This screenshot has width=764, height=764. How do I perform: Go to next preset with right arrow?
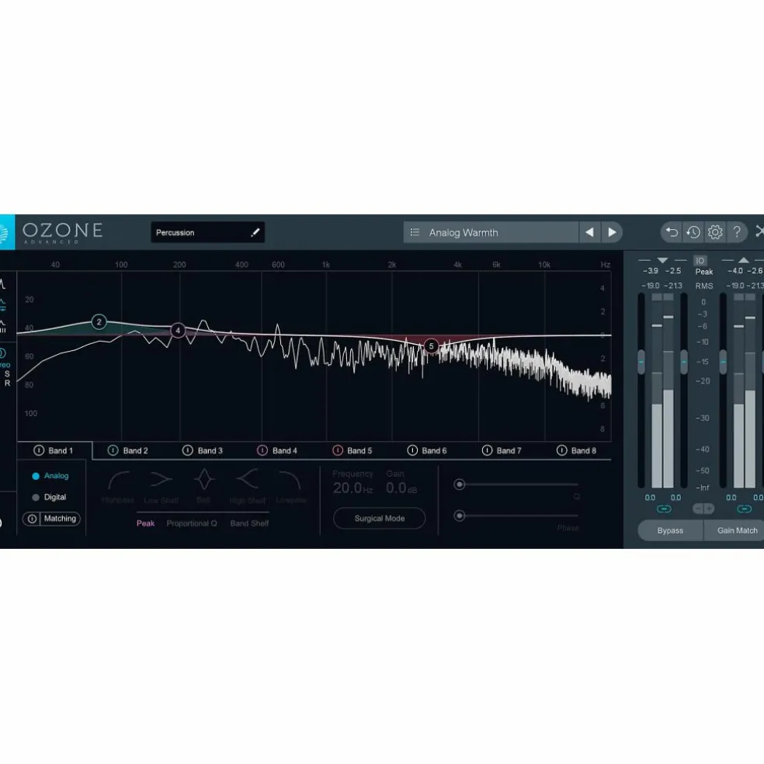pyautogui.click(x=612, y=232)
